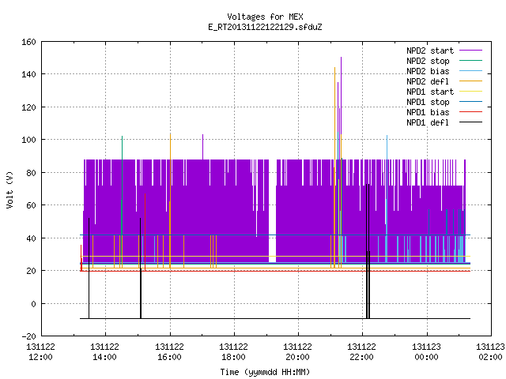Click the 'NPD2 start' legend label
Screen dimensions: 506x379
(430, 51)
